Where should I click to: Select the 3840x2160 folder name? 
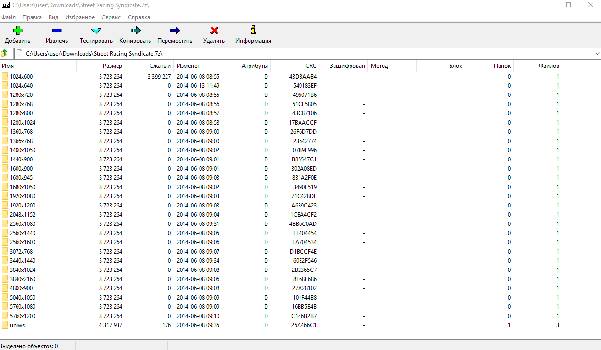(22, 279)
